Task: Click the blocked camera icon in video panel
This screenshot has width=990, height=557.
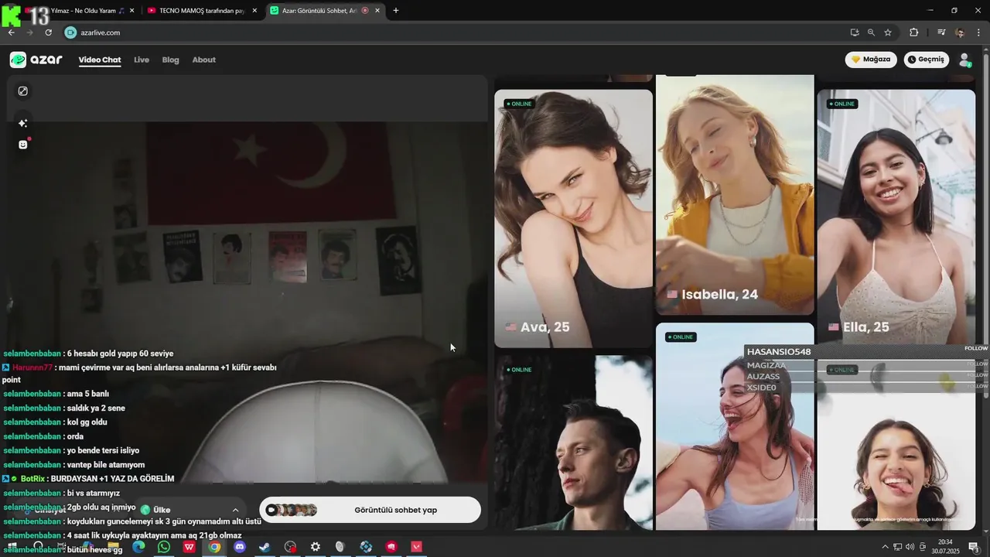Action: pos(23,91)
